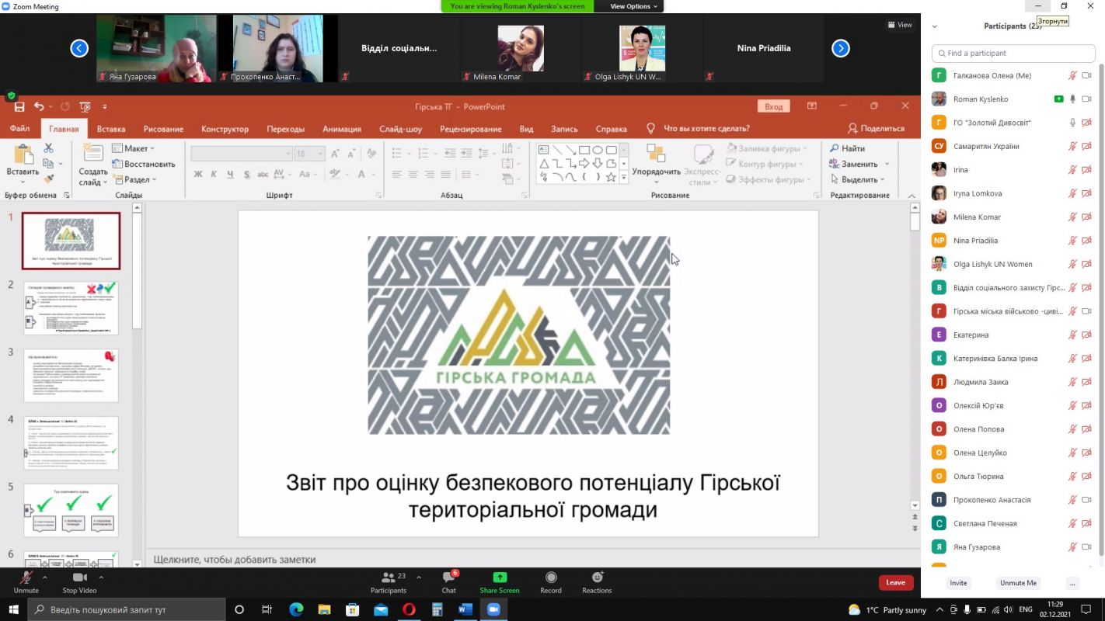Click the Invite button
1105x621 pixels.
point(958,583)
